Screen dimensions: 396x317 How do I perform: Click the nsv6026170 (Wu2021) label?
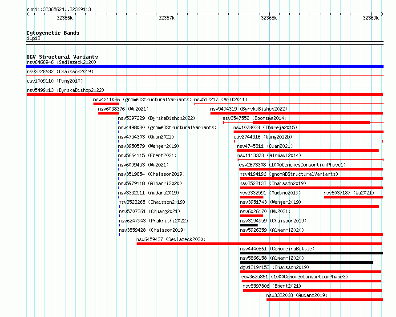[265, 211]
